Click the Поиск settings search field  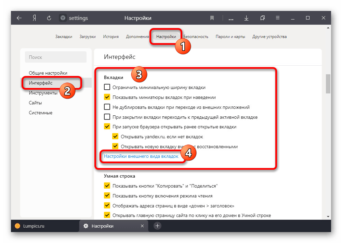coord(56,57)
